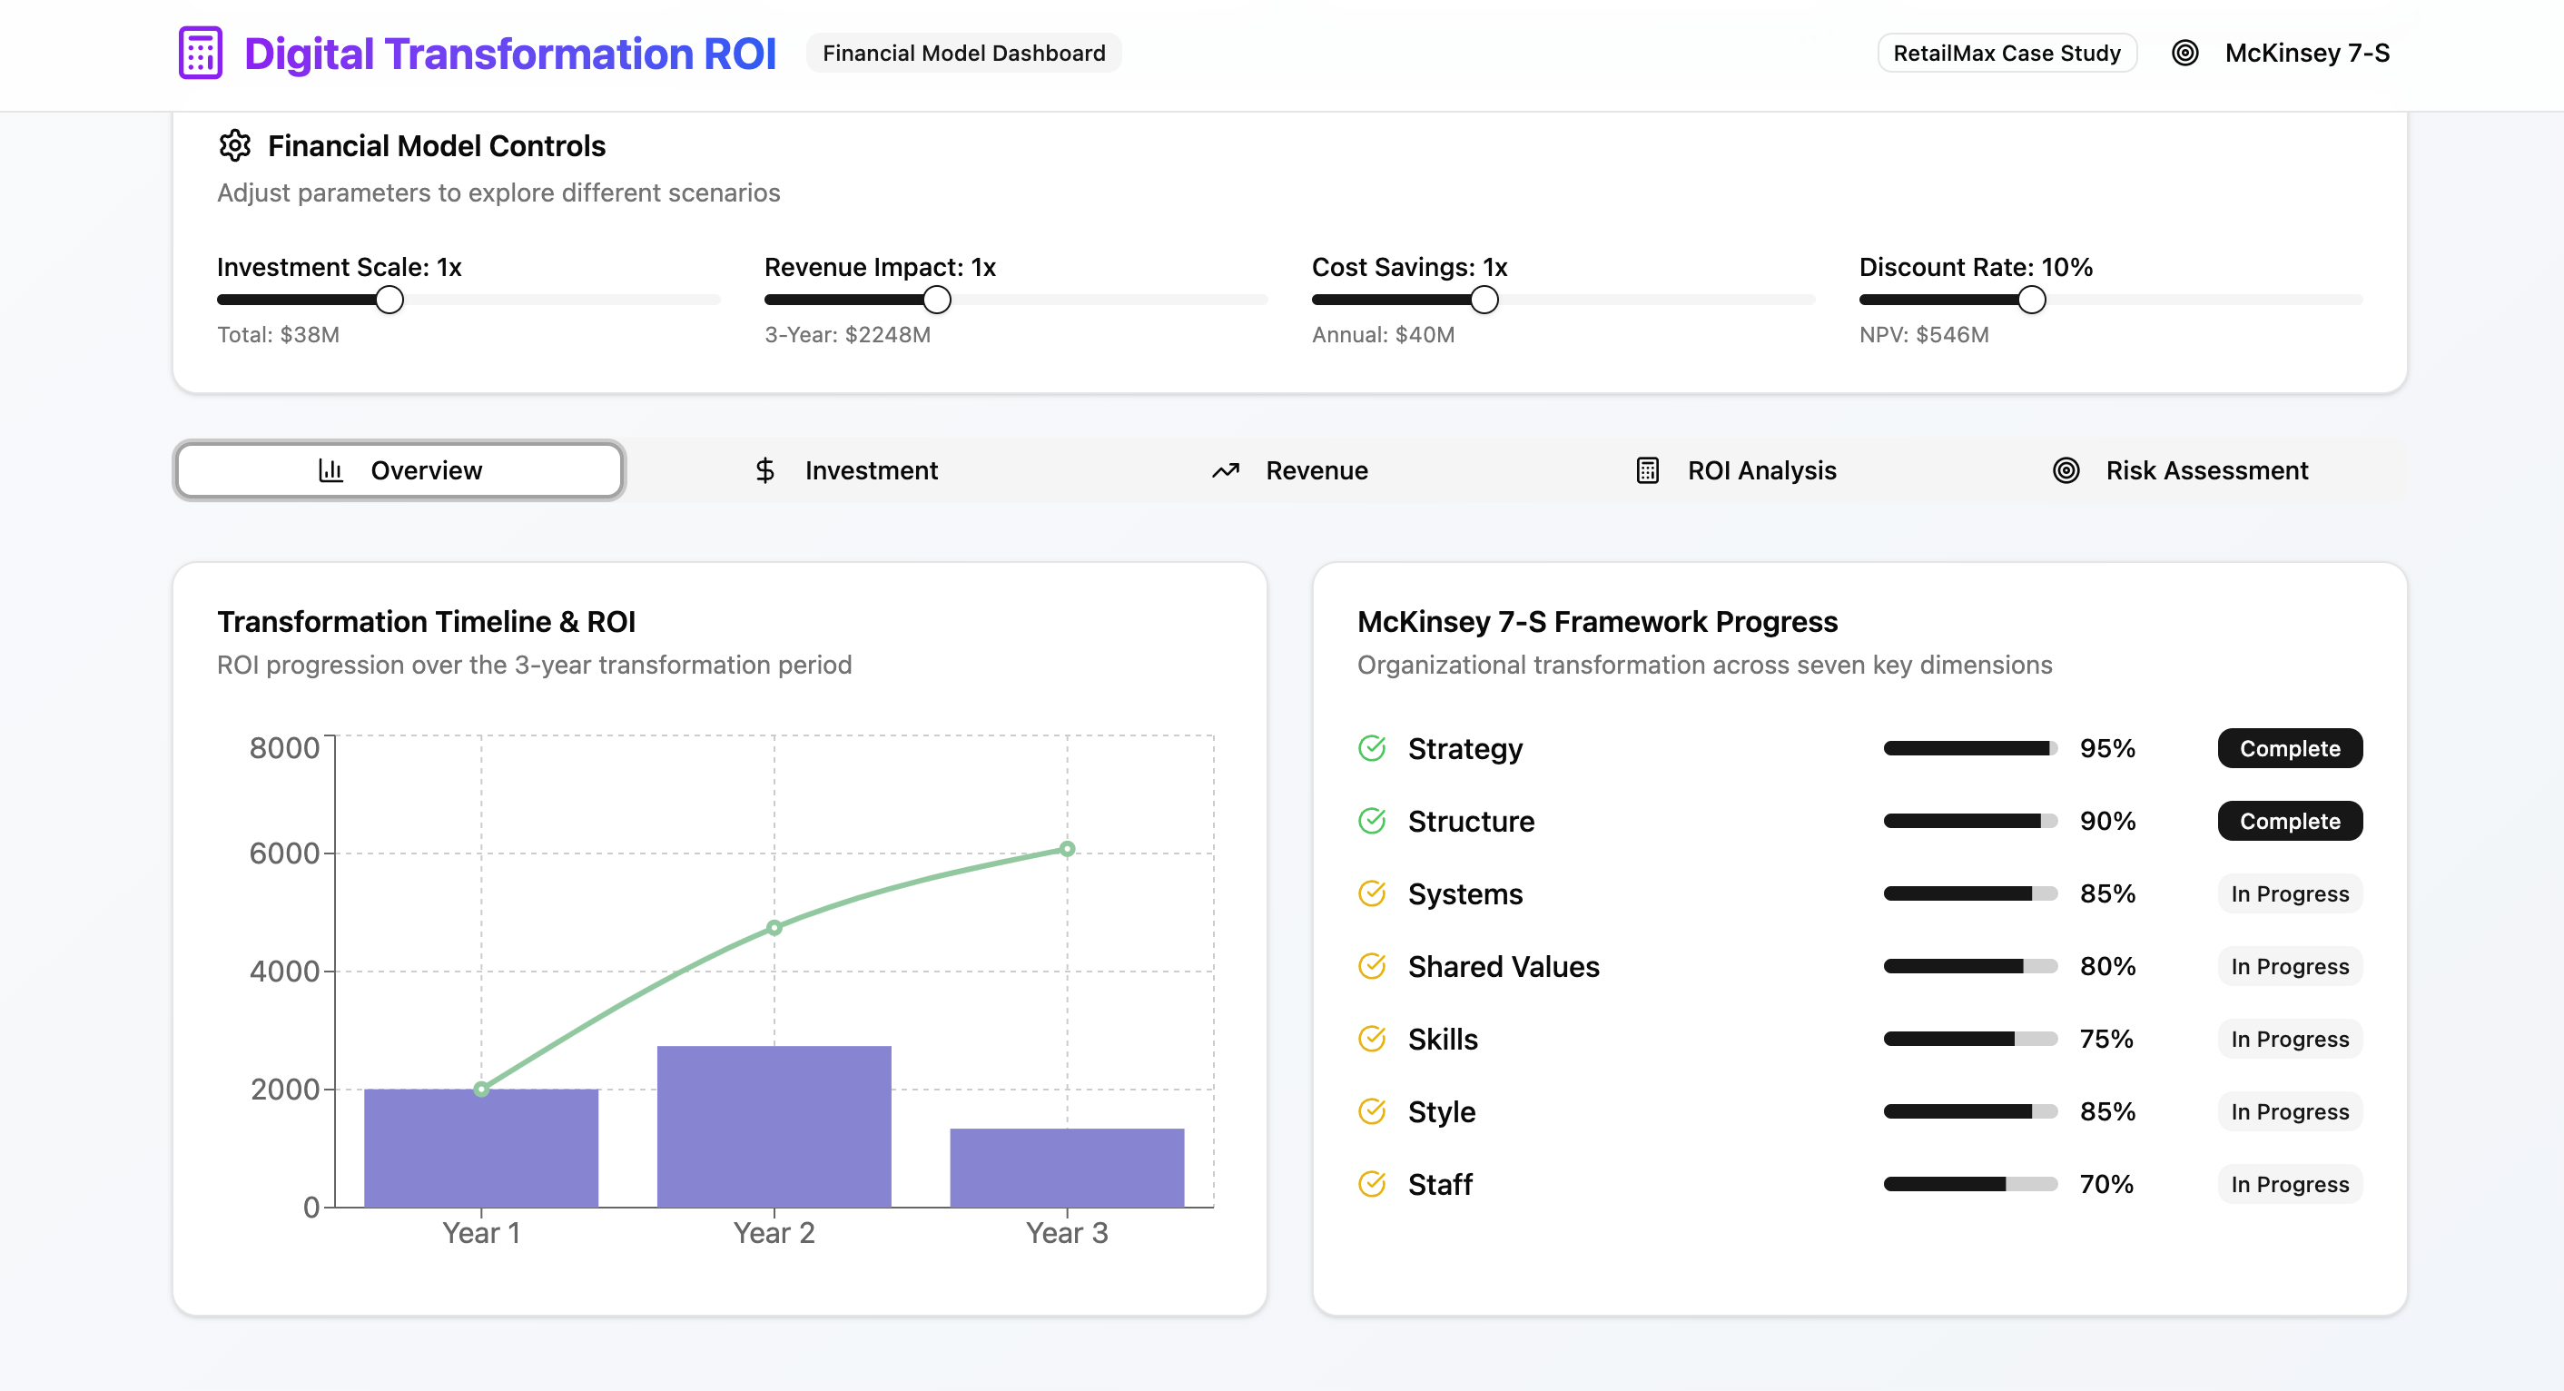The width and height of the screenshot is (2564, 1391).
Task: Click the target icon on Risk Assessment tab
Action: coord(2066,470)
